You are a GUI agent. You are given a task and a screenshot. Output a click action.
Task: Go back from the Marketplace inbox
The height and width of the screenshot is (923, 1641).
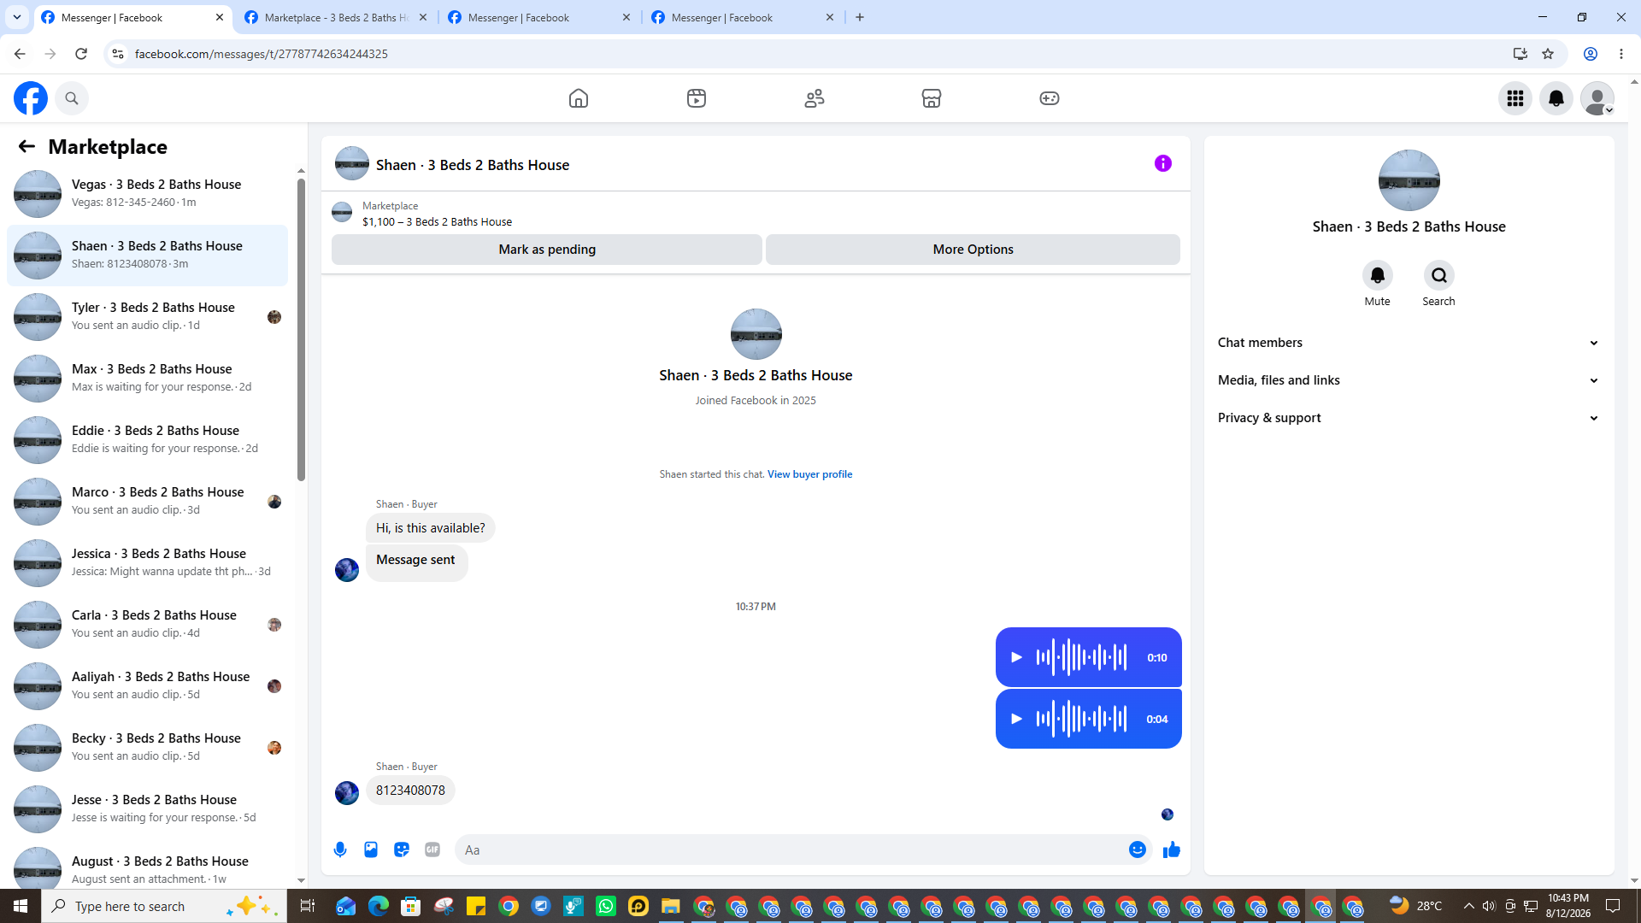pyautogui.click(x=26, y=147)
